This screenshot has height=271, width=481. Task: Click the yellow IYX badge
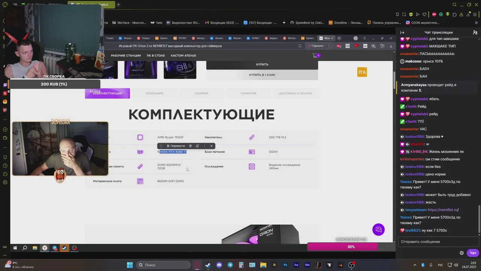[x=362, y=72]
